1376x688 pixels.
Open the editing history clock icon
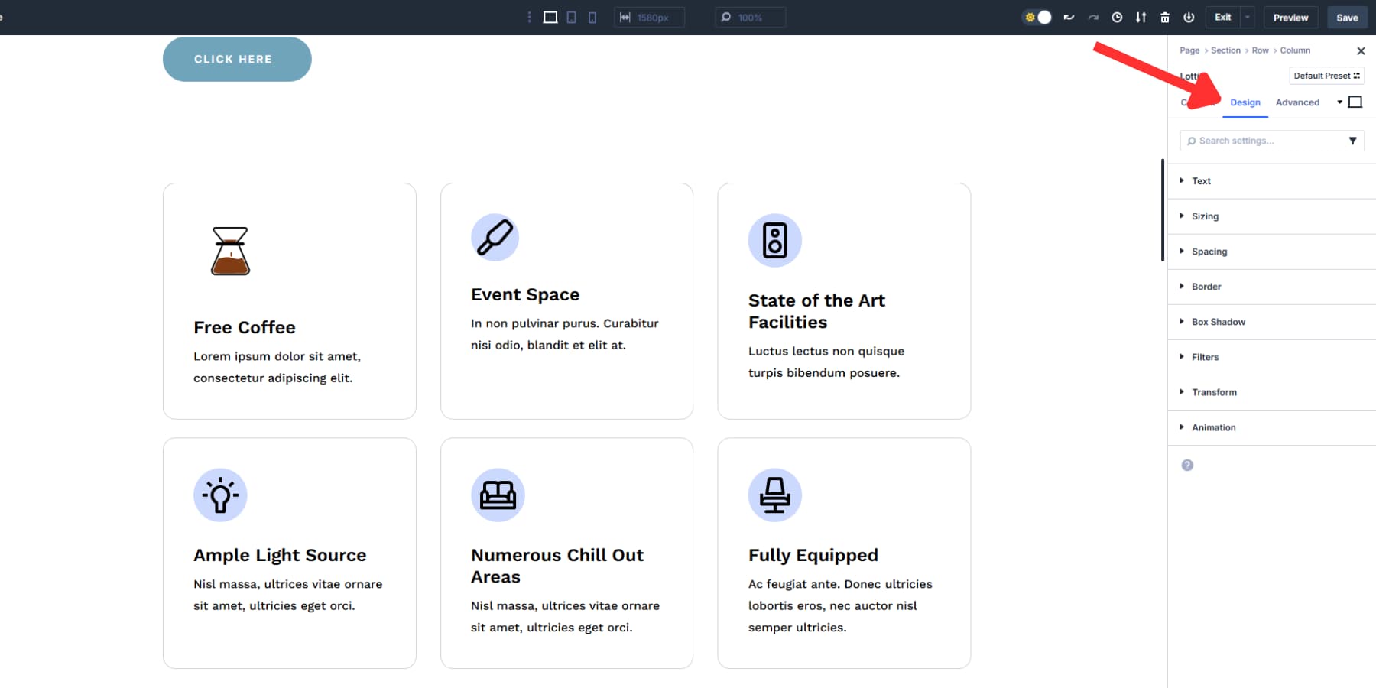click(x=1117, y=17)
